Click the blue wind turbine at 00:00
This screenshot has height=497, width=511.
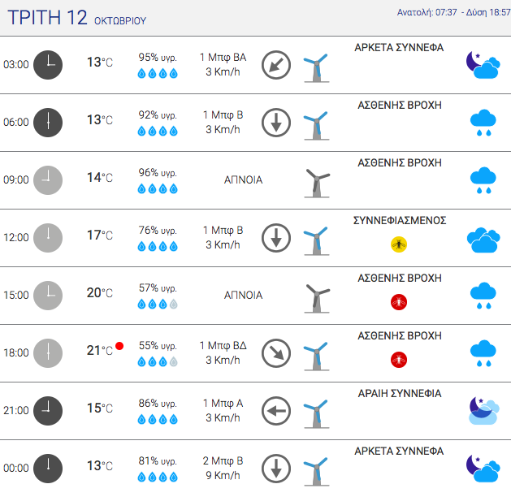click(x=316, y=471)
